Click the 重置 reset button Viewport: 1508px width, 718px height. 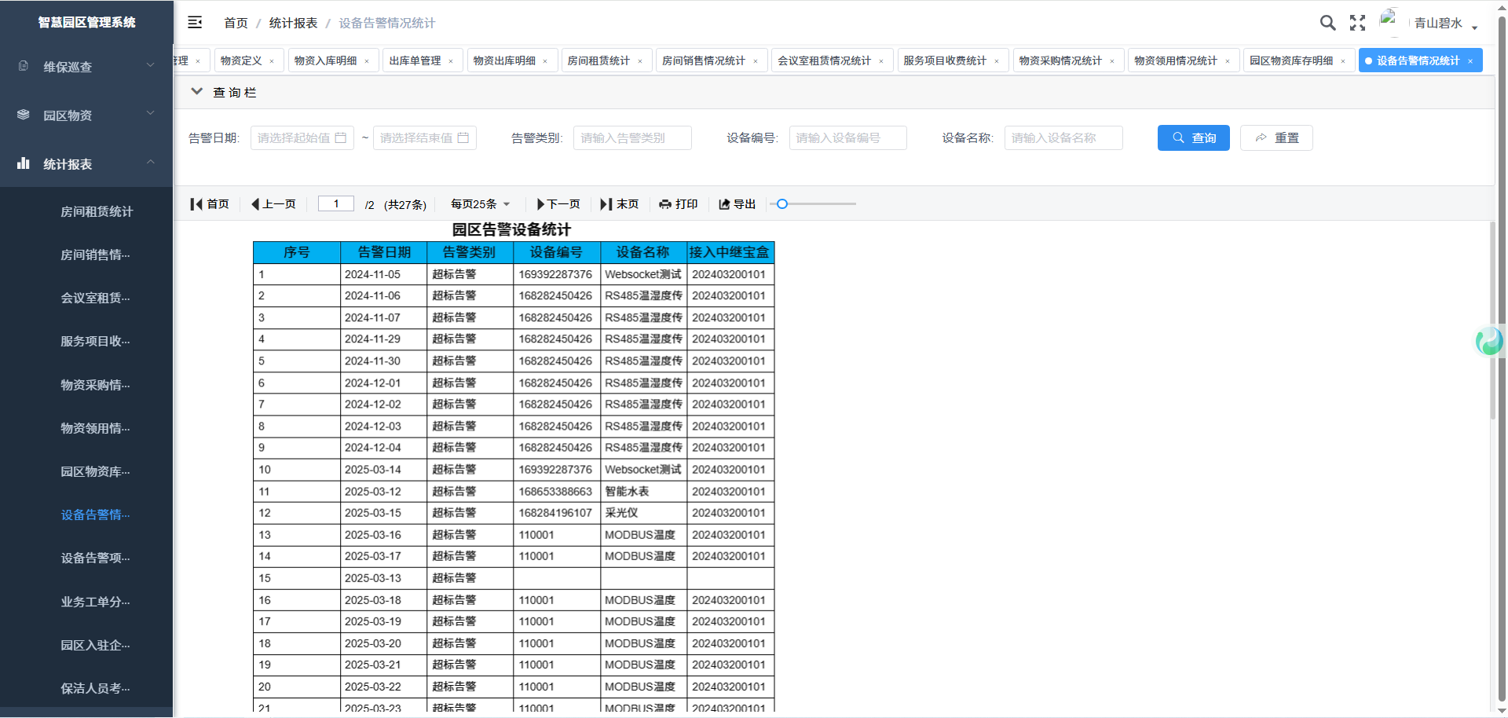pyautogui.click(x=1276, y=137)
